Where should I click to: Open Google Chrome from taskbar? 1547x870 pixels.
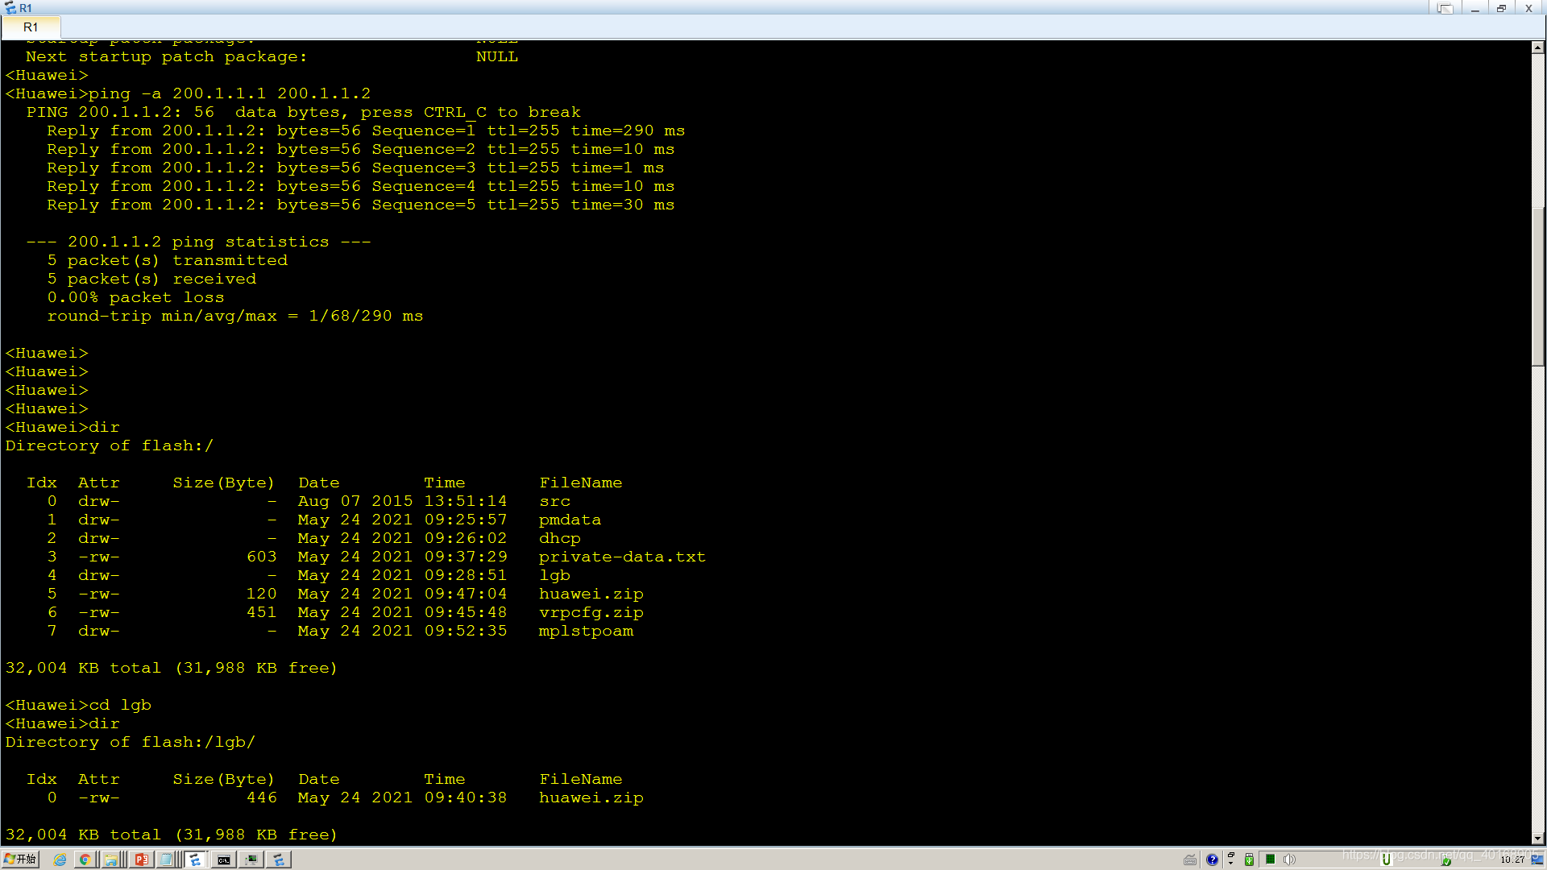pyautogui.click(x=85, y=860)
